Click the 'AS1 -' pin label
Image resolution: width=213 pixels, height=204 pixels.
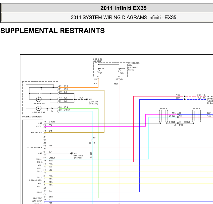(40, 183)
